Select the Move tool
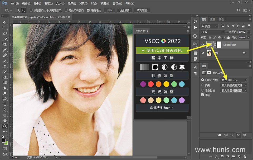This screenshot has height=160, width=253. coord(5,23)
